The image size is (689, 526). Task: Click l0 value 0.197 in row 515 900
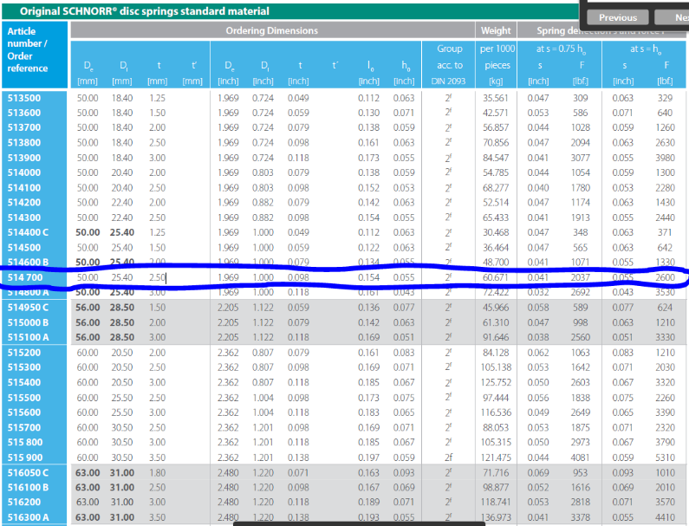pyautogui.click(x=368, y=458)
